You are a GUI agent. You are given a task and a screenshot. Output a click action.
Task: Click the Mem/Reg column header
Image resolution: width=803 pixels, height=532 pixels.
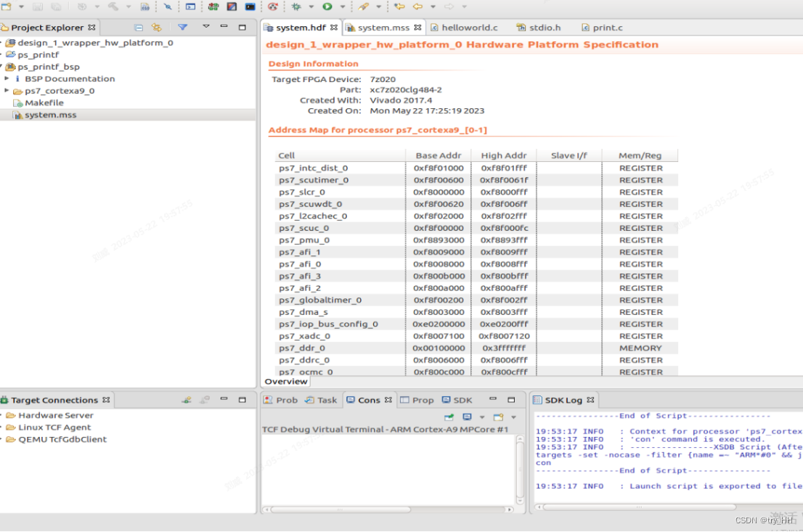point(640,155)
